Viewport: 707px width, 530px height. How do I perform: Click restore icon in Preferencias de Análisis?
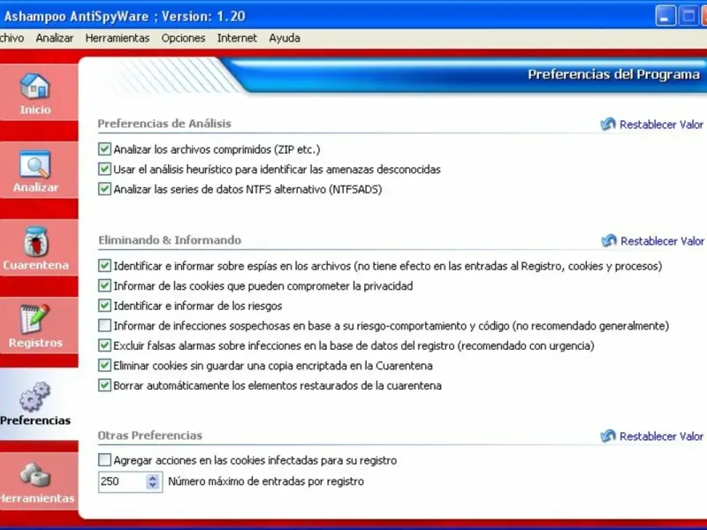pyautogui.click(x=608, y=124)
